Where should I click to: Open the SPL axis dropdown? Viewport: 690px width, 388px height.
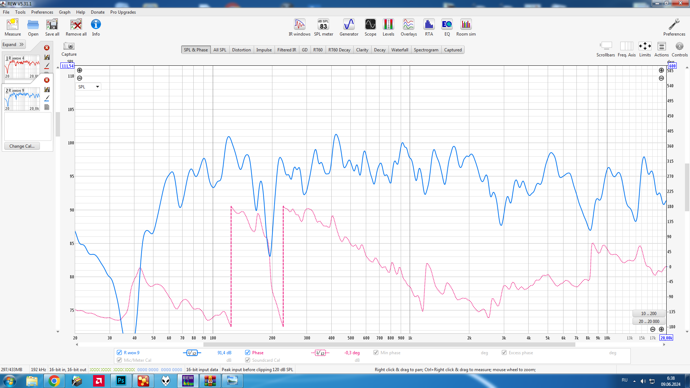[x=88, y=87]
